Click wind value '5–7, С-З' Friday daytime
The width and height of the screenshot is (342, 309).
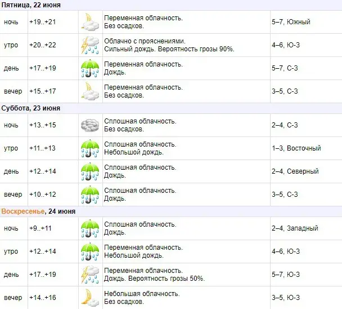[285, 68]
